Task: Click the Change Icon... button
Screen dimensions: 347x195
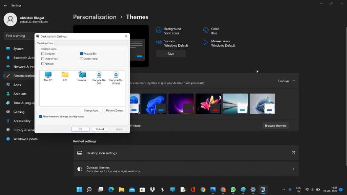Action: (91, 111)
